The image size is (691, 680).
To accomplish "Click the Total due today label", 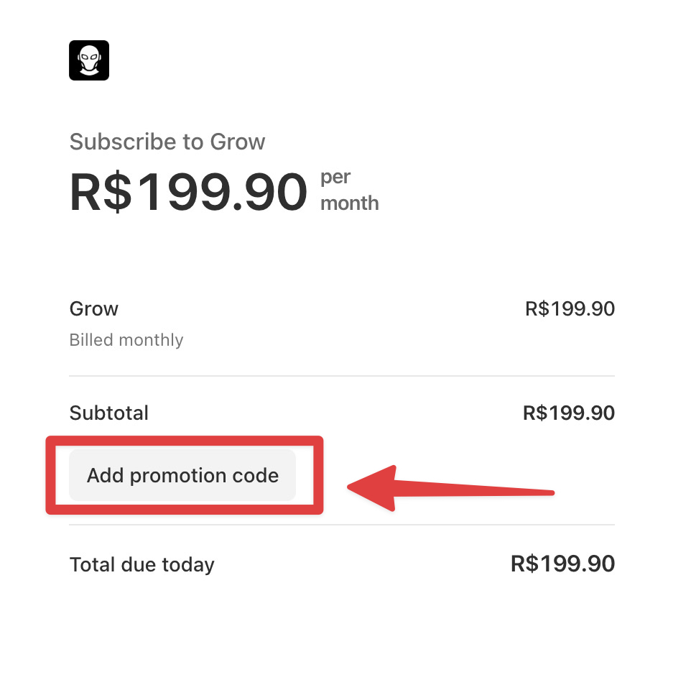I will tap(142, 564).
